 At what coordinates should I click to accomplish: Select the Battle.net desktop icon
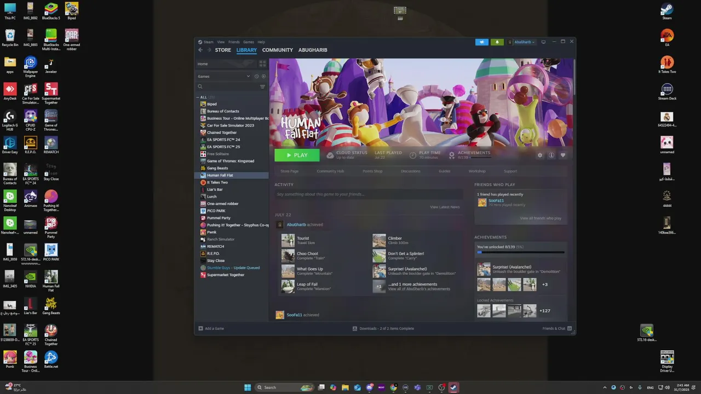pyautogui.click(x=51, y=360)
